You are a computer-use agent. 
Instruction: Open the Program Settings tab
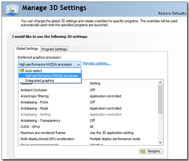click(54, 49)
